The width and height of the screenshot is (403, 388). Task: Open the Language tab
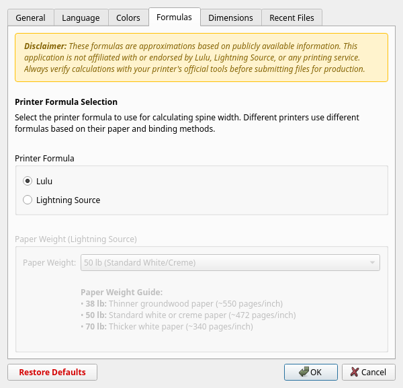click(81, 18)
